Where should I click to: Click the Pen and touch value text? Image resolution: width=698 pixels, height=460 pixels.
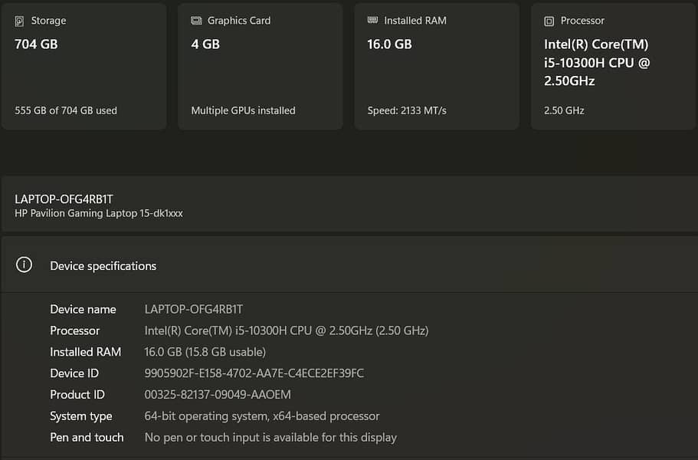[x=270, y=438]
